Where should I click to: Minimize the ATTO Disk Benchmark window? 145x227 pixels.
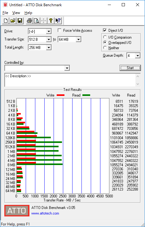[109, 5]
